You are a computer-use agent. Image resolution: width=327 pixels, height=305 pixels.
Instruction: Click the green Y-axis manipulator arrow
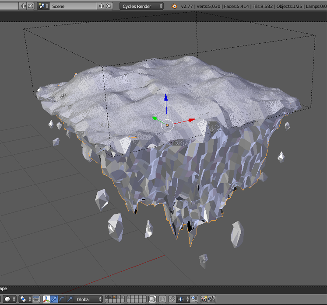(x=155, y=118)
